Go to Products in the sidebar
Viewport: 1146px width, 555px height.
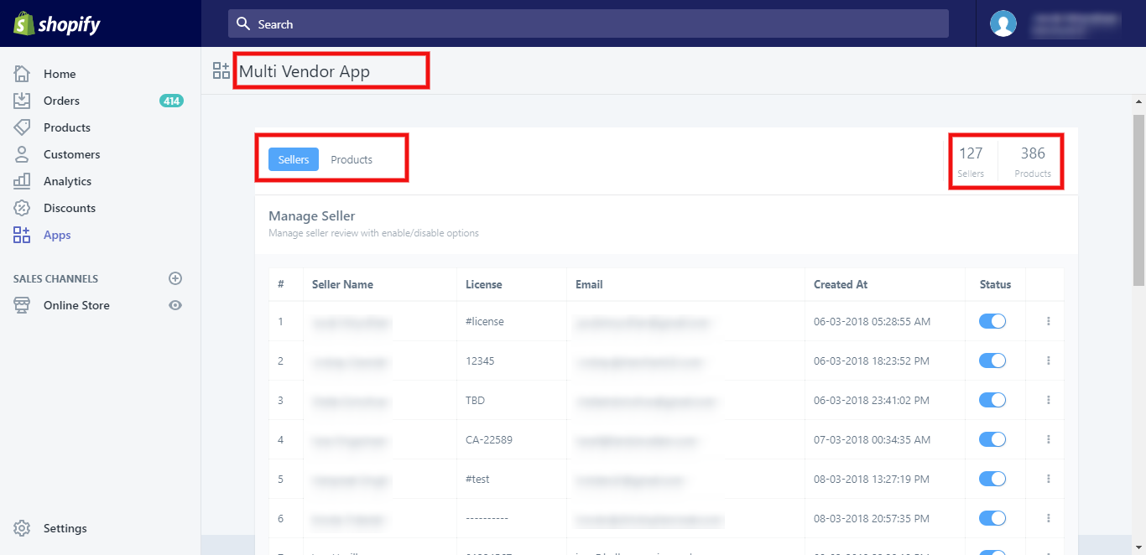[x=67, y=127]
